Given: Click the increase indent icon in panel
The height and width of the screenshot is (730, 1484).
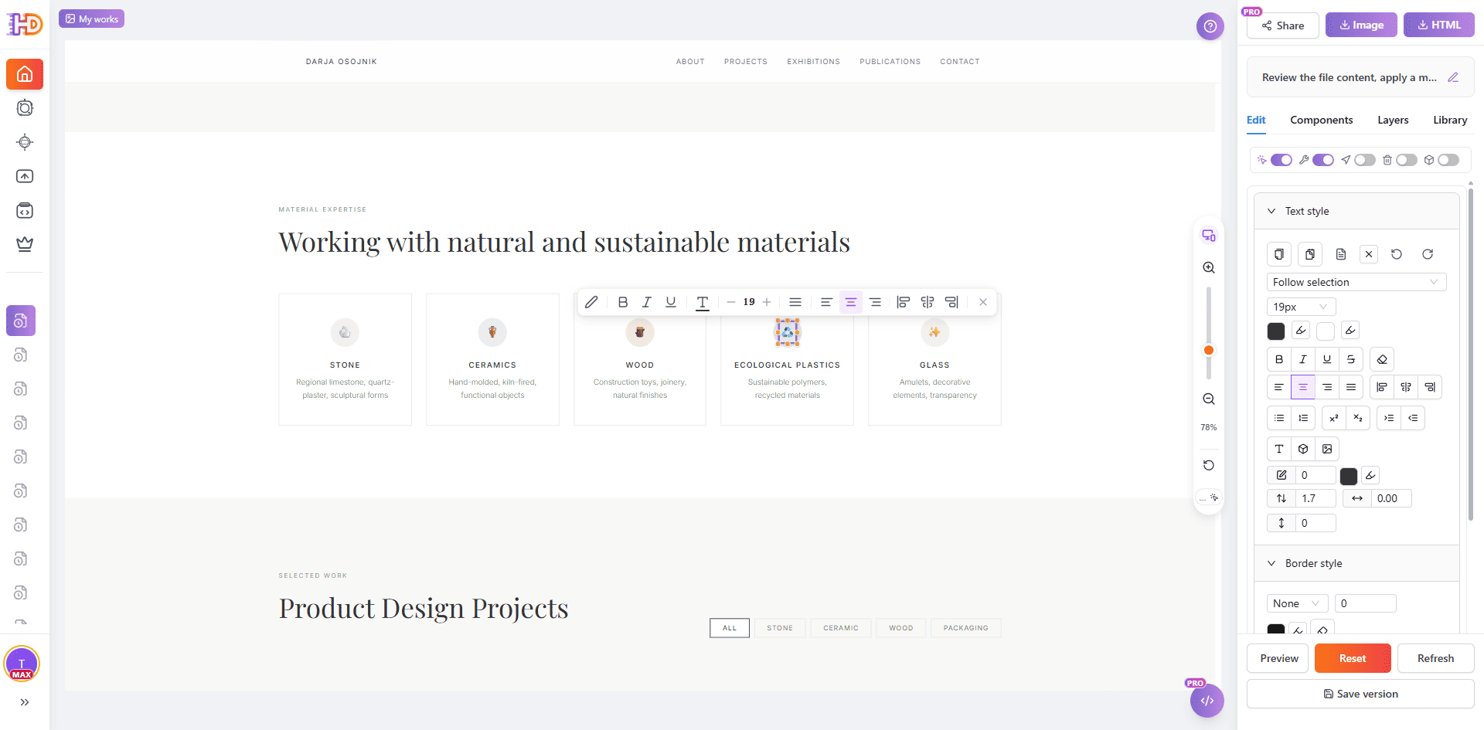Looking at the screenshot, I should pyautogui.click(x=1389, y=418).
